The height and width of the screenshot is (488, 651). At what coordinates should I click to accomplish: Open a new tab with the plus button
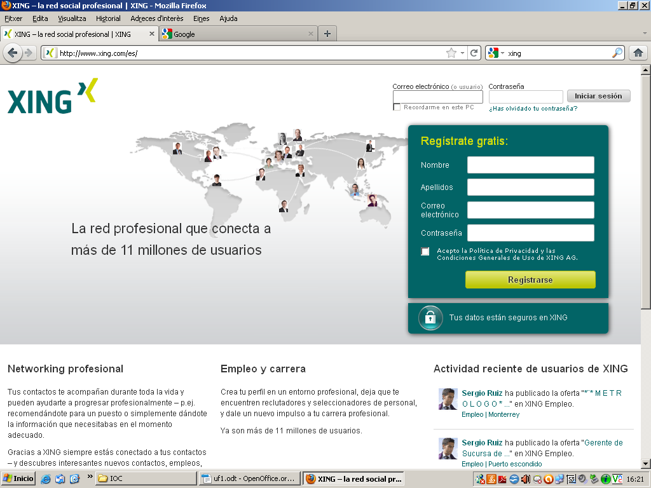(327, 34)
